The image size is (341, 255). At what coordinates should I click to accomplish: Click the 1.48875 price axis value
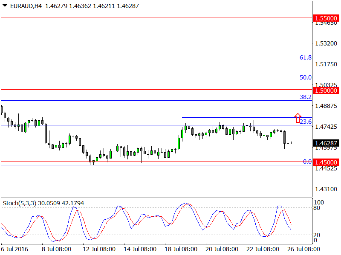pyautogui.click(x=326, y=106)
